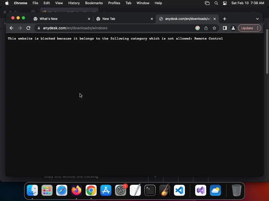Maximize Chrome window with green button

(x=23, y=18)
